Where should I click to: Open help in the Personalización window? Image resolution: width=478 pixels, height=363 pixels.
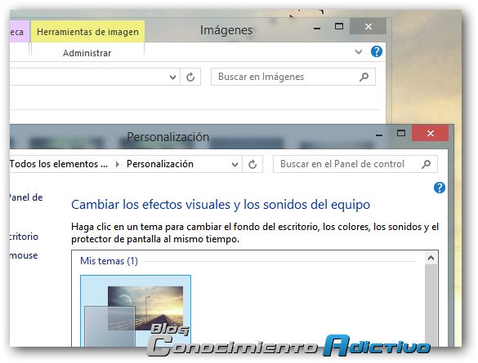tap(440, 188)
